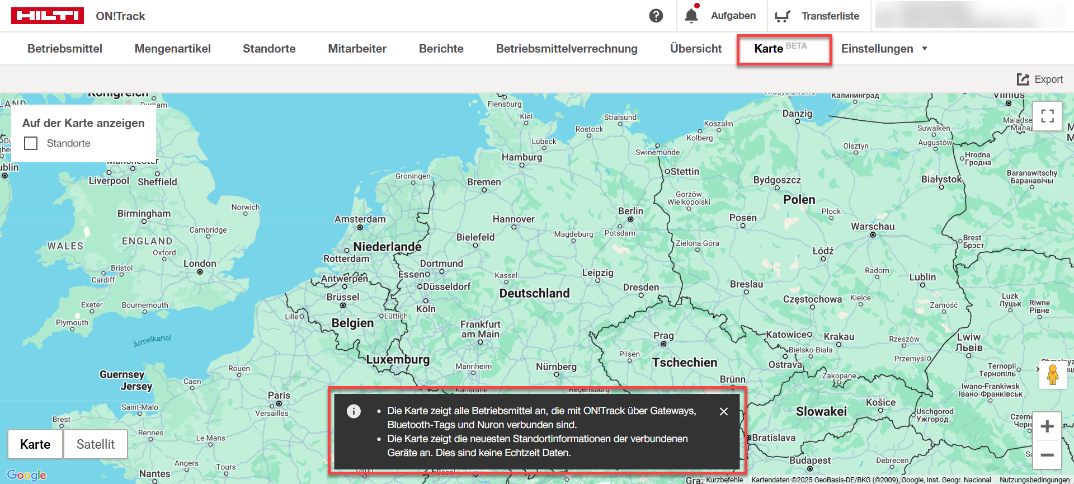Click the Krakau city label
Viewport: 1074px width, 484px height.
click(839, 337)
